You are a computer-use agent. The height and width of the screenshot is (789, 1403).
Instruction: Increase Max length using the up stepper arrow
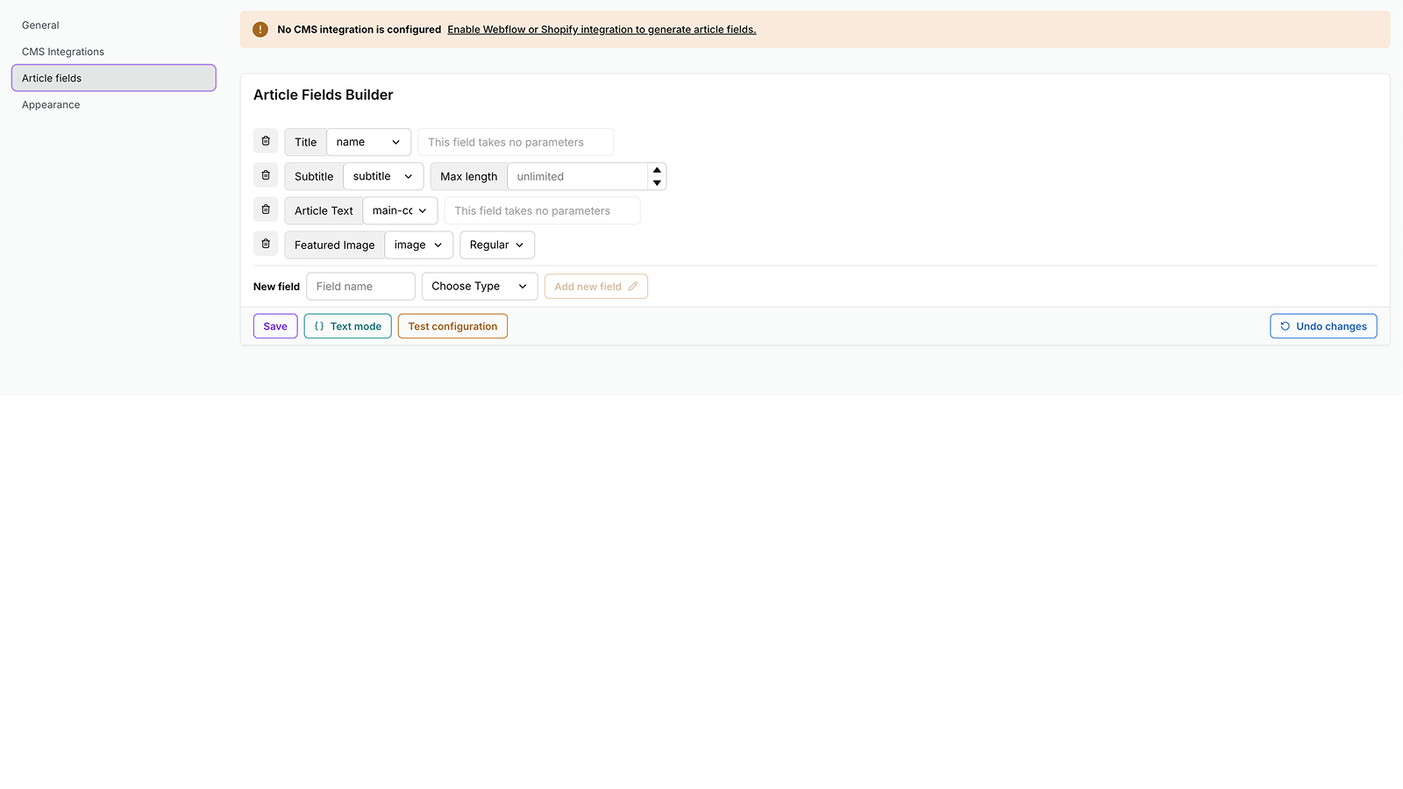[x=657, y=169]
